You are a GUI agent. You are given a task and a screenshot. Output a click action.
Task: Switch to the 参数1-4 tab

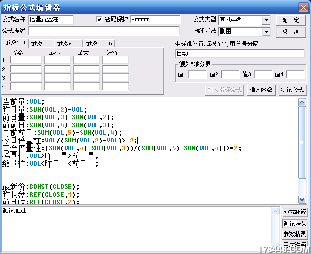point(15,42)
